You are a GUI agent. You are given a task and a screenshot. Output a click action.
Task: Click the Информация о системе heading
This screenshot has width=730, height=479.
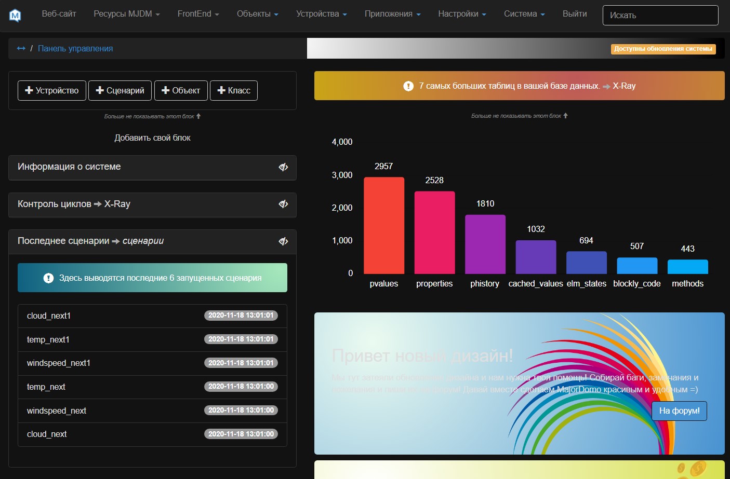[x=69, y=167]
